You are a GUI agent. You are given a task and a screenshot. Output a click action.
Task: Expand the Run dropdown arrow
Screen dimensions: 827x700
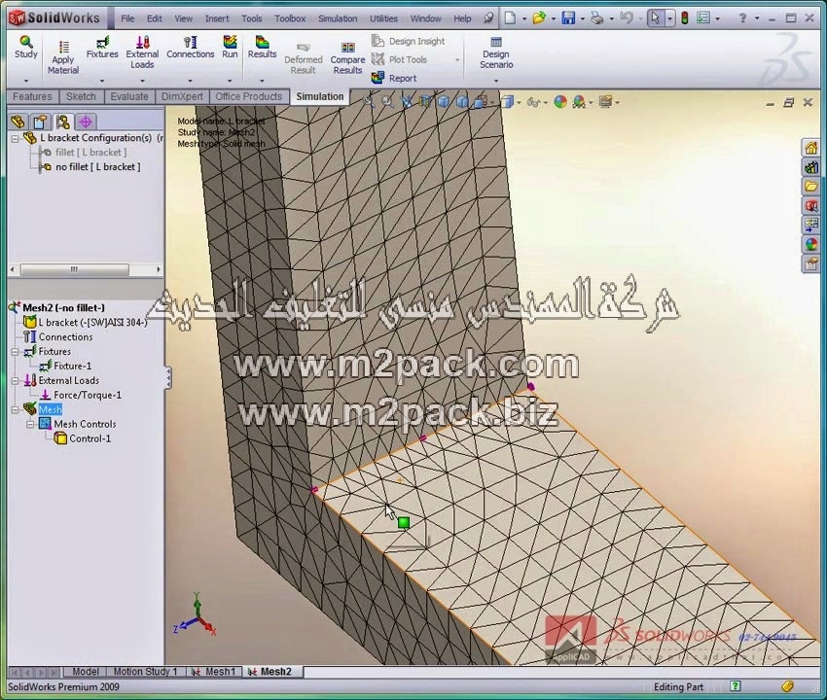pyautogui.click(x=230, y=81)
